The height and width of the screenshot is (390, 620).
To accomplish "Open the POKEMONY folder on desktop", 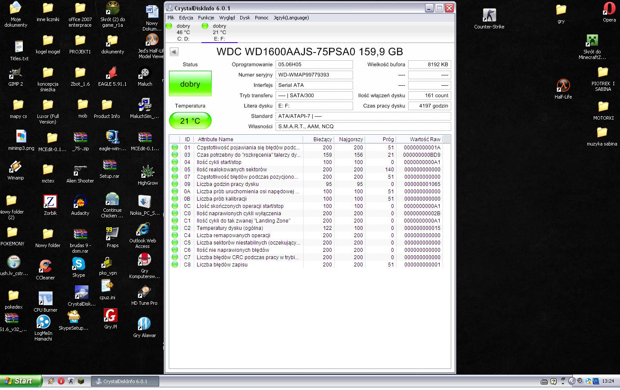I will [x=12, y=236].
